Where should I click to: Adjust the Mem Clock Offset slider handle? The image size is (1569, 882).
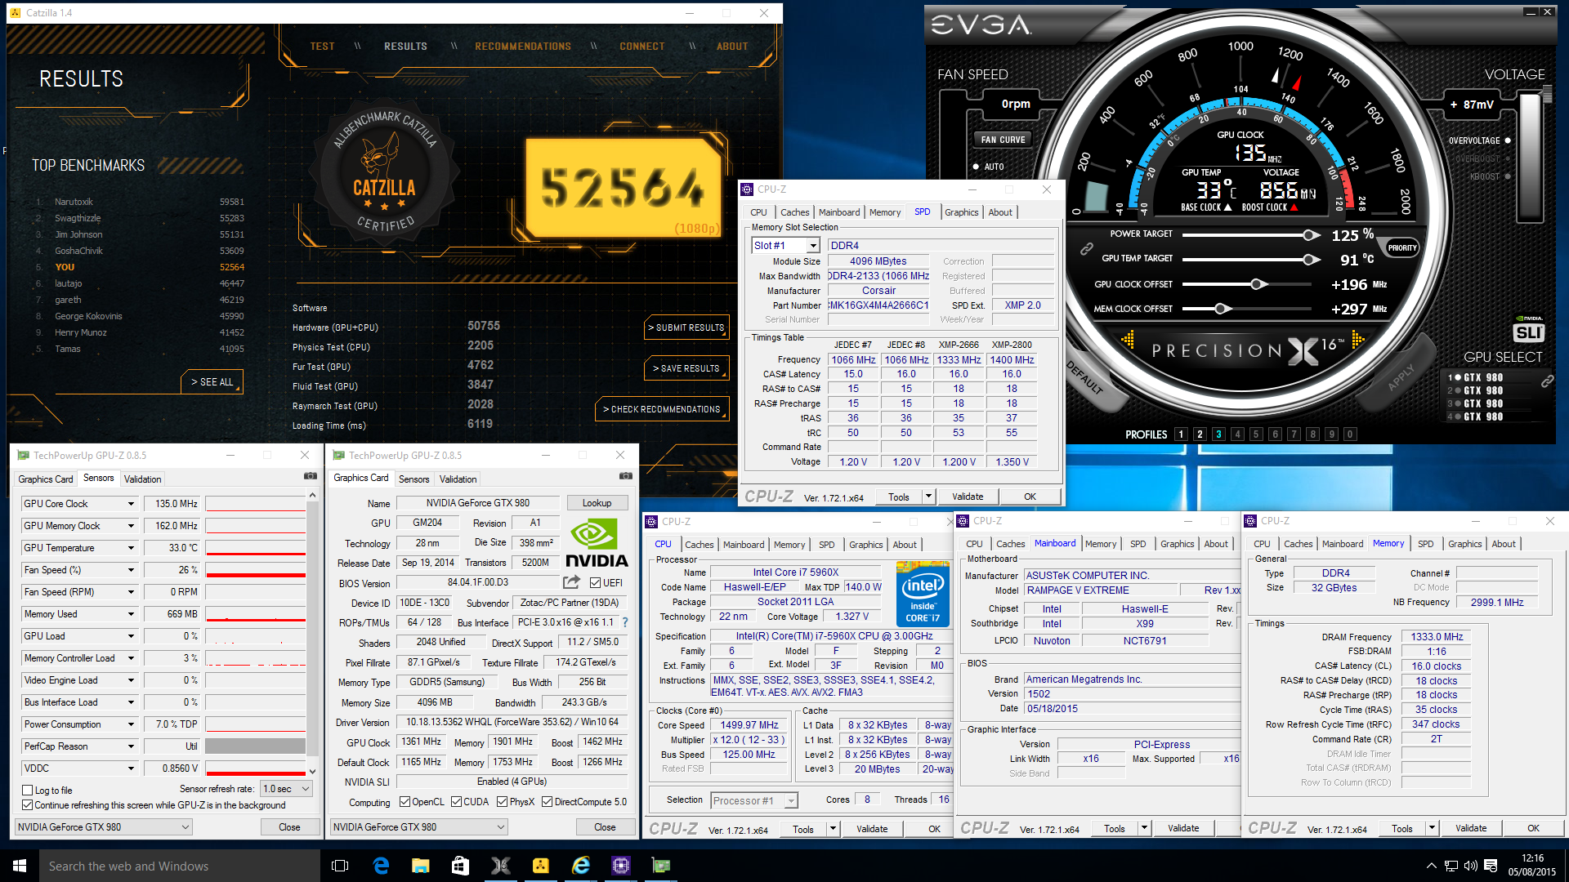pos(1222,309)
